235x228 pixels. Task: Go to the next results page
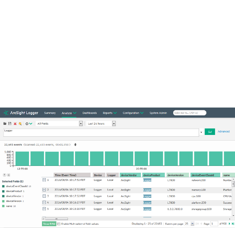coord(229,224)
